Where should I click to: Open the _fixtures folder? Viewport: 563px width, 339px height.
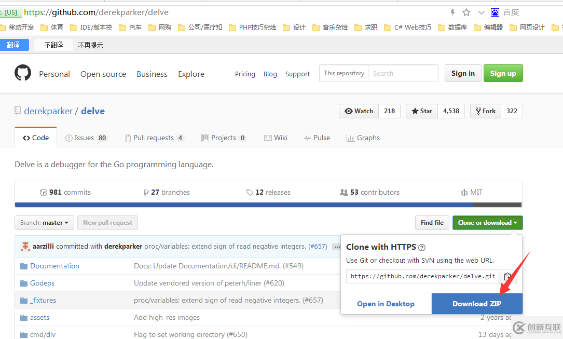(43, 300)
